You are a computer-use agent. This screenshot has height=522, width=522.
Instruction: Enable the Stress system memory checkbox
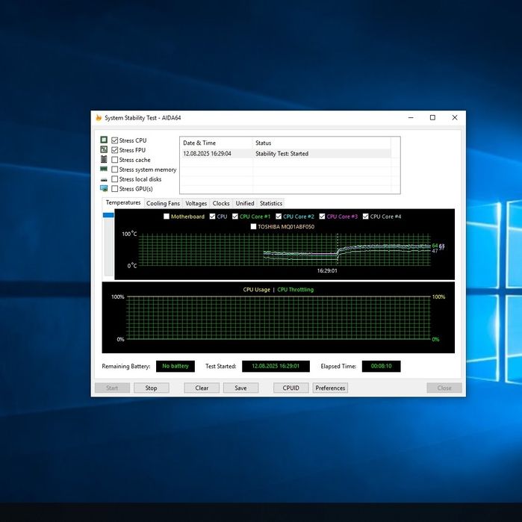click(114, 169)
